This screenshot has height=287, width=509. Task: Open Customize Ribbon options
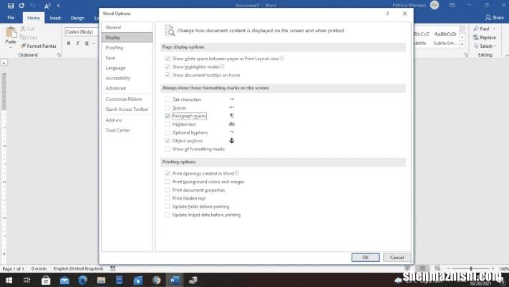(127, 99)
